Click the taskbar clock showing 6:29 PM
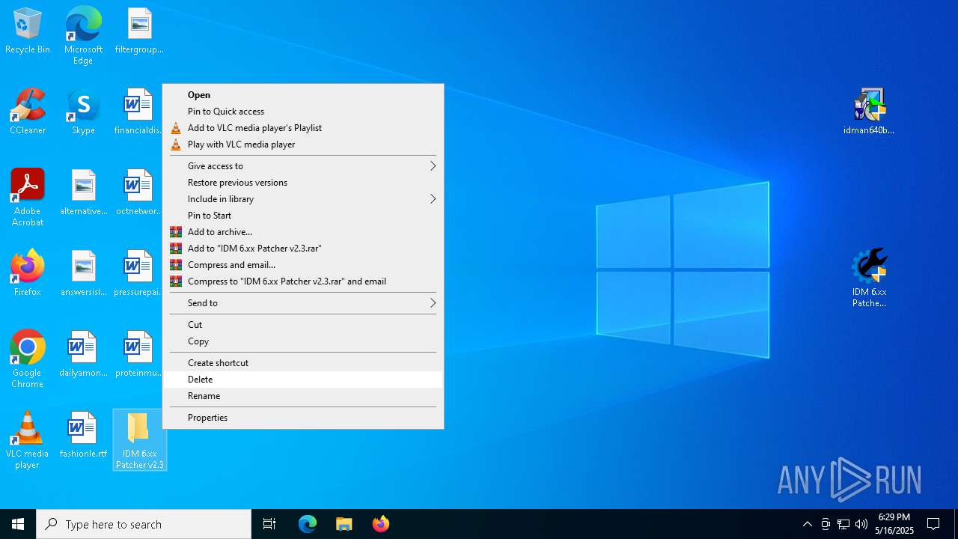 [x=895, y=524]
